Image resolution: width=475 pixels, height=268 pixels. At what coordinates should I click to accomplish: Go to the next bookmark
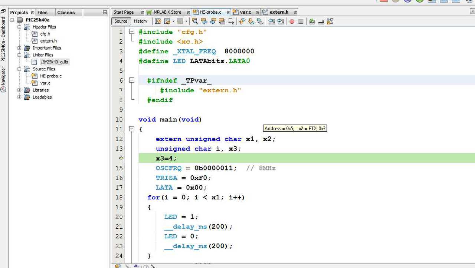pyautogui.click(x=251, y=21)
